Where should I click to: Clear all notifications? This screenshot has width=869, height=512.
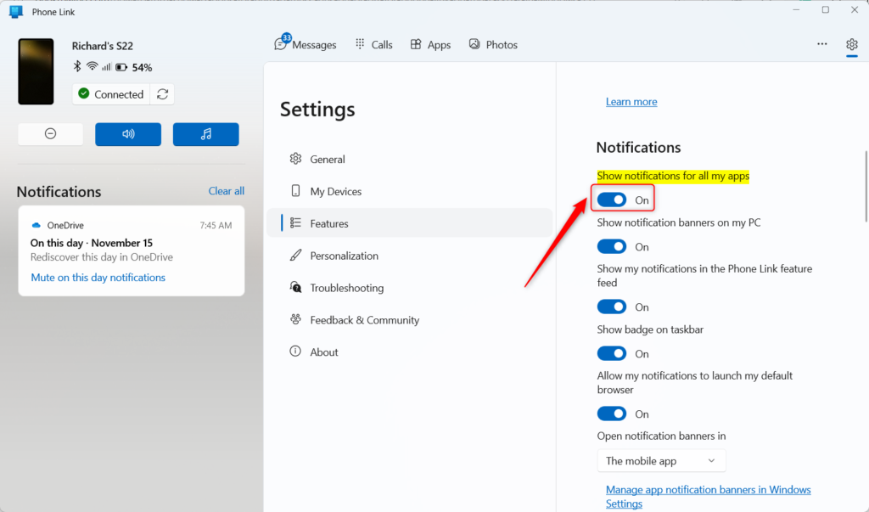pyautogui.click(x=226, y=191)
